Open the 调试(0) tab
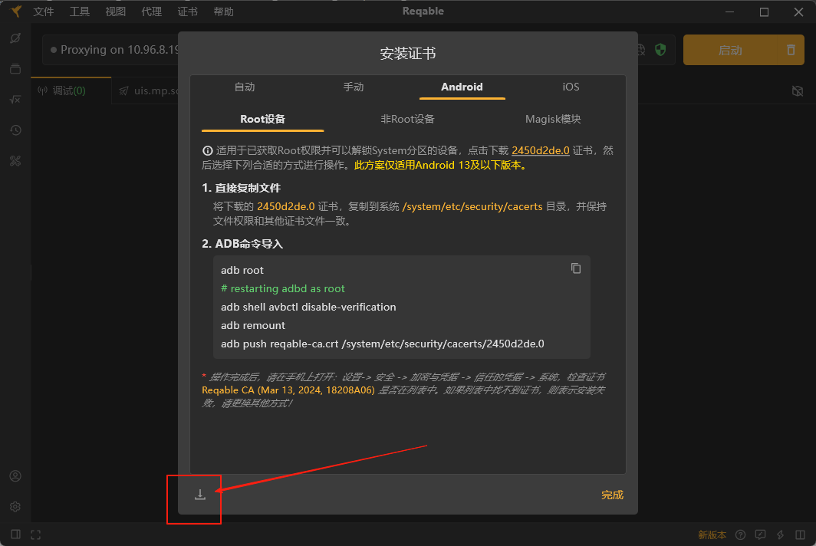 coord(71,90)
